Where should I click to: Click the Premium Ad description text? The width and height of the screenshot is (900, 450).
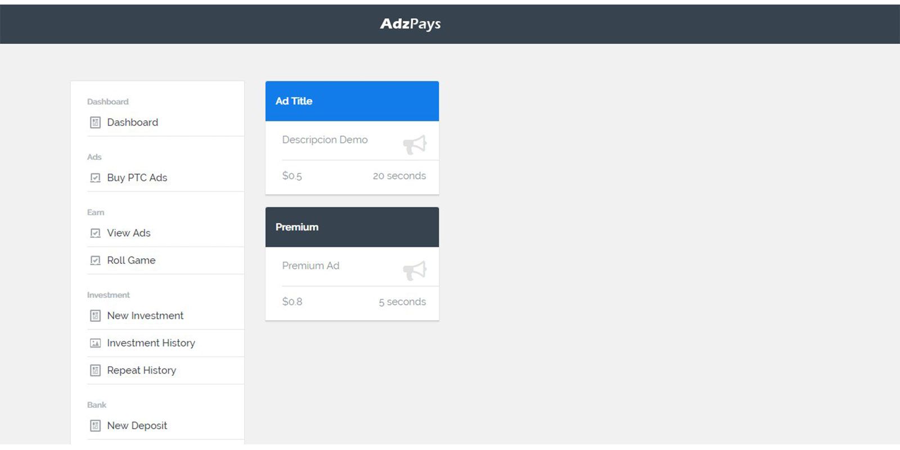pyautogui.click(x=310, y=265)
